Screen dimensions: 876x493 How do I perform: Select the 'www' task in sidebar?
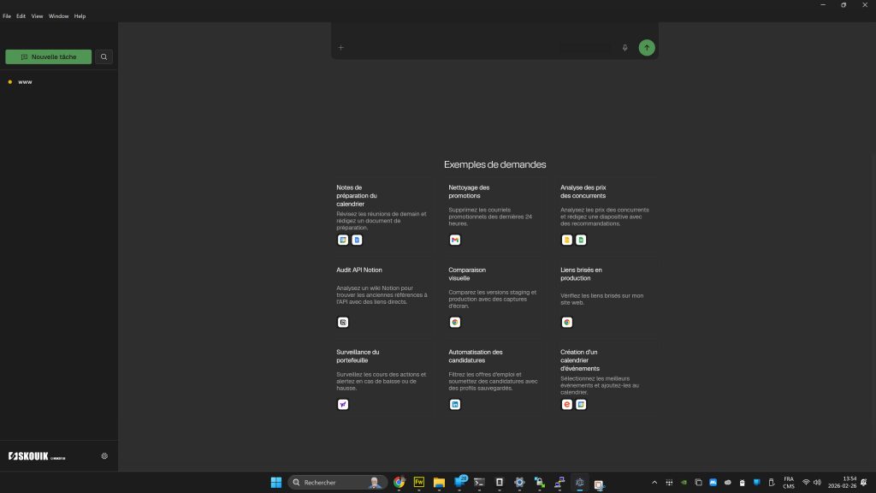point(25,82)
